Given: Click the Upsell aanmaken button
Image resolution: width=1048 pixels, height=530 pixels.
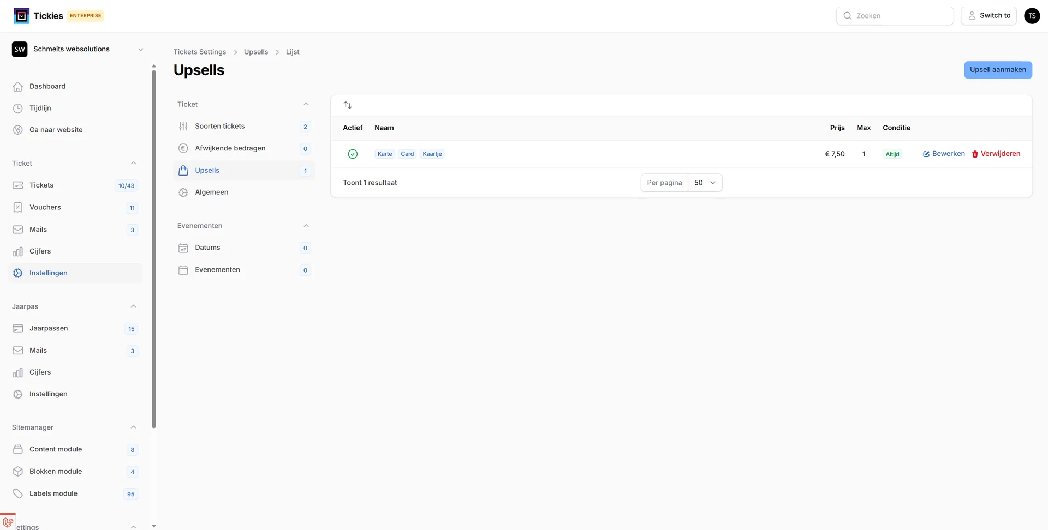Looking at the screenshot, I should click(997, 70).
